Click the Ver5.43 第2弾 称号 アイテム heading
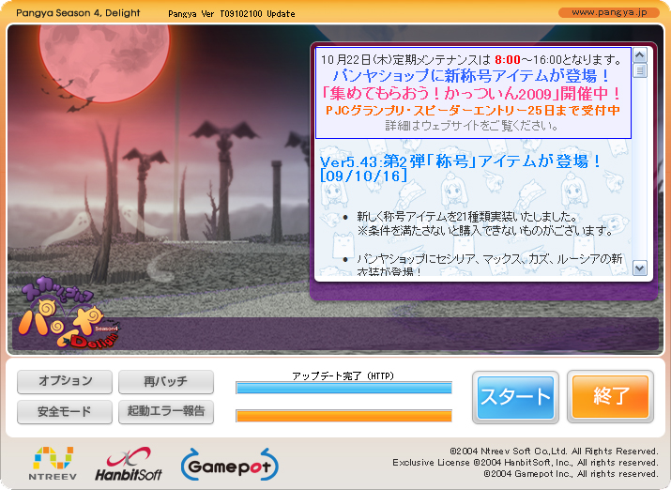Image resolution: width=671 pixels, height=490 pixels. click(x=460, y=169)
